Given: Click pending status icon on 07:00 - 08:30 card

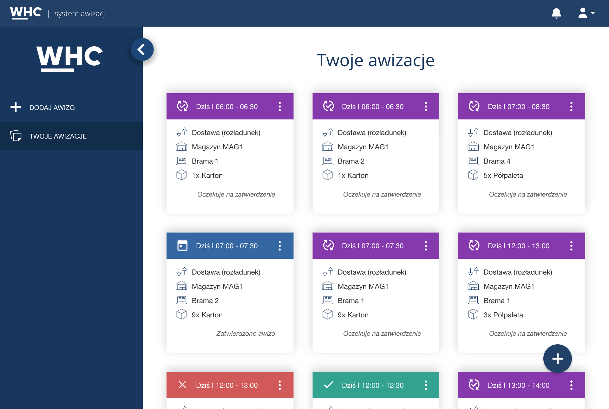Looking at the screenshot, I should 474,106.
